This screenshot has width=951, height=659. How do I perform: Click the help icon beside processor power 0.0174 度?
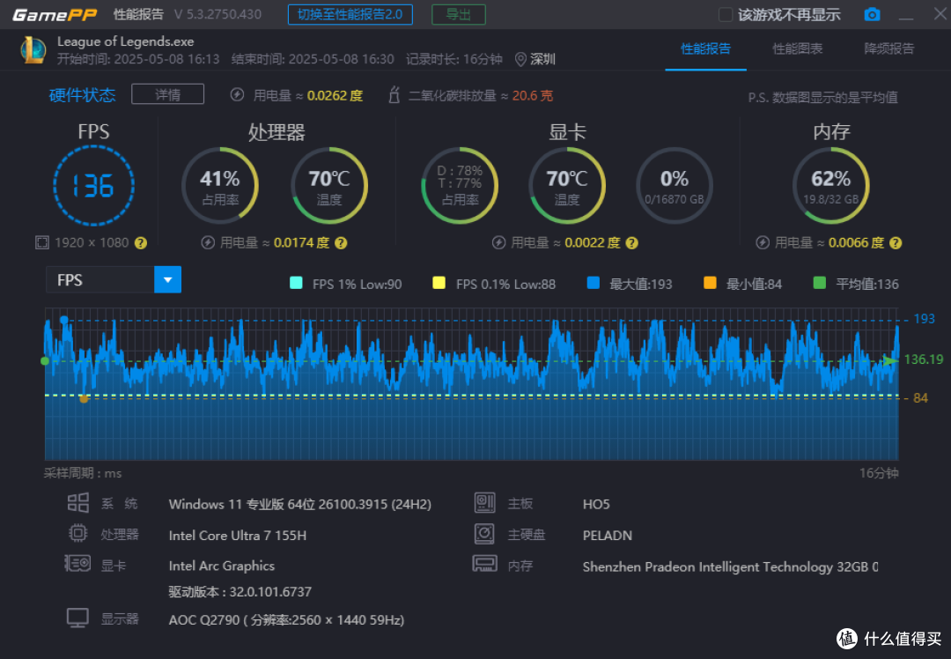[x=341, y=243]
